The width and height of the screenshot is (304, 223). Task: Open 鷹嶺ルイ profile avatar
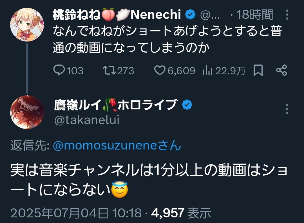pos(27,112)
